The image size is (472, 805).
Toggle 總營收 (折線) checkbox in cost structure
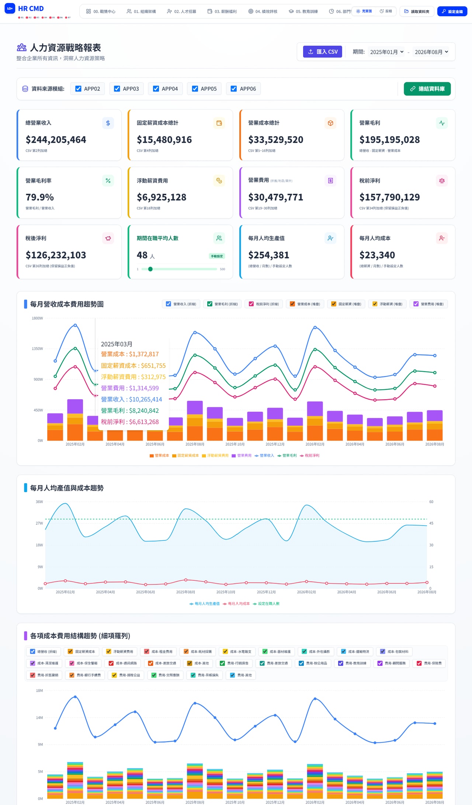(x=32, y=652)
